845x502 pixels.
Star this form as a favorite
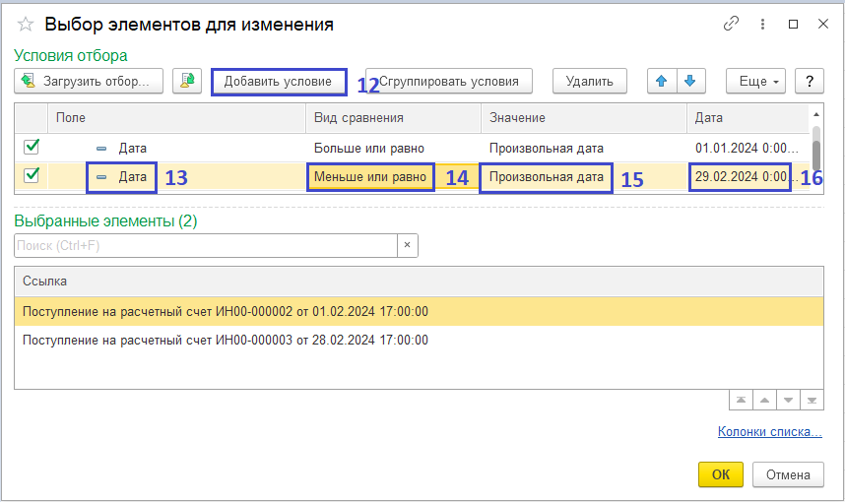(x=26, y=25)
